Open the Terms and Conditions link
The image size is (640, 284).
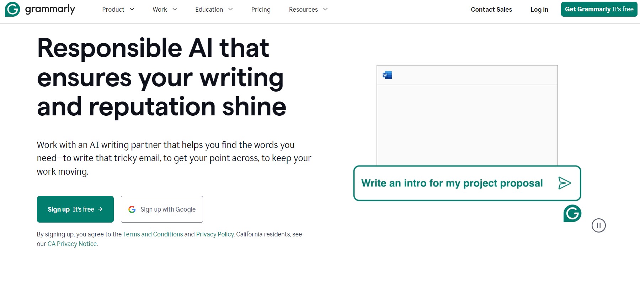coord(153,234)
